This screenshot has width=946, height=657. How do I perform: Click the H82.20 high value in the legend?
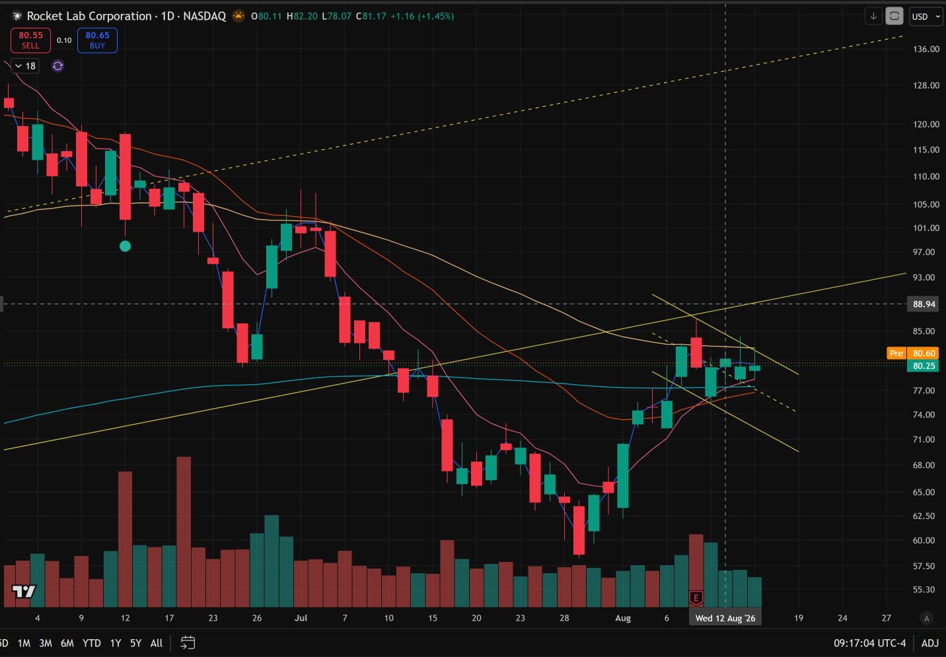point(302,16)
